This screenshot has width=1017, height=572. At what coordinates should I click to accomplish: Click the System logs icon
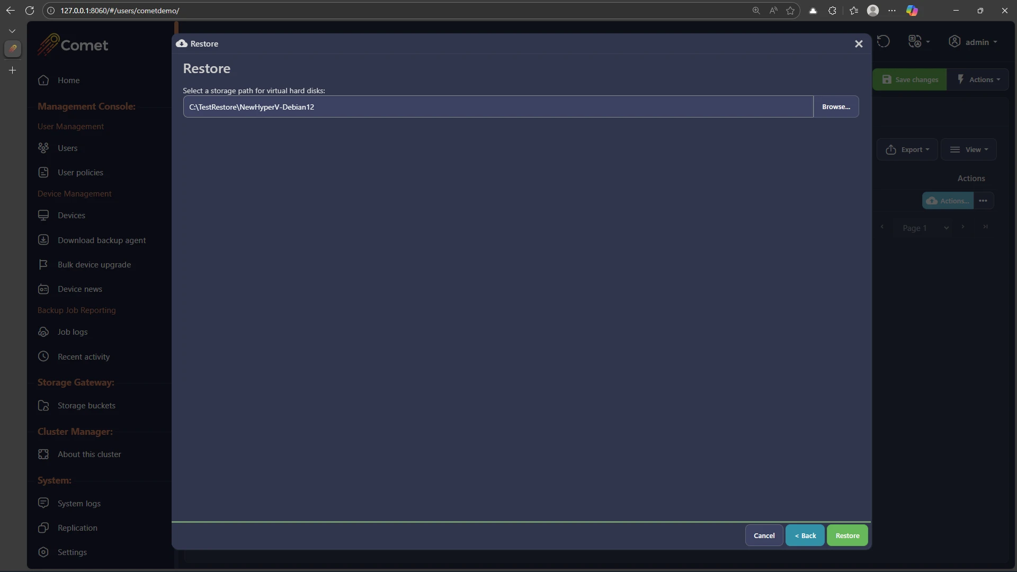[43, 503]
